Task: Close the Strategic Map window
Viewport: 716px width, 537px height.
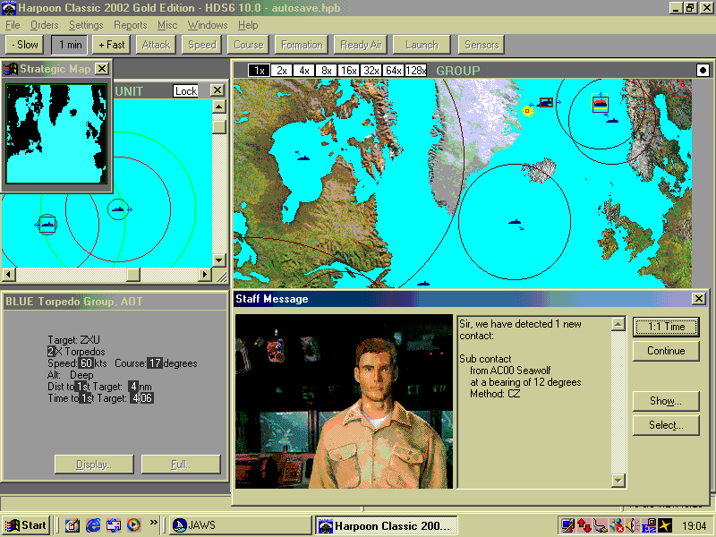Action: pos(102,69)
